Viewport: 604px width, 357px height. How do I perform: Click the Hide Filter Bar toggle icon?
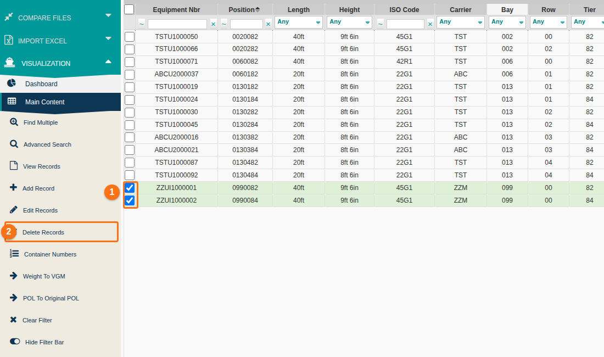[15, 341]
